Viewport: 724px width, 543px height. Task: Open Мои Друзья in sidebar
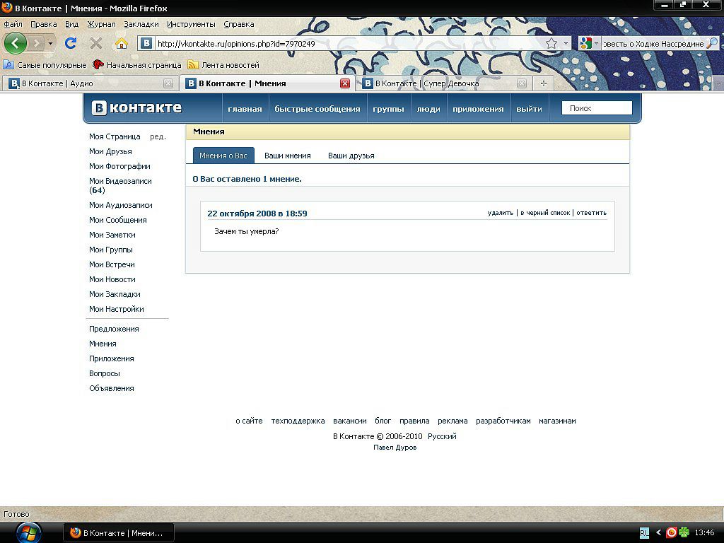point(110,151)
